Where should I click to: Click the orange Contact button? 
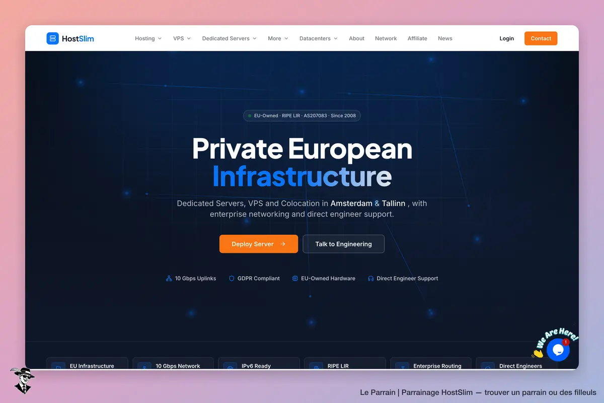click(541, 38)
